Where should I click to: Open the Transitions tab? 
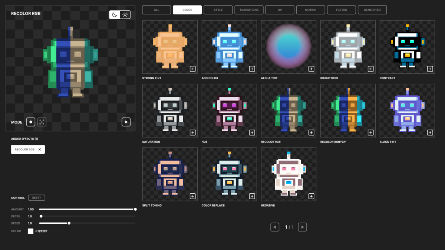[249, 10]
